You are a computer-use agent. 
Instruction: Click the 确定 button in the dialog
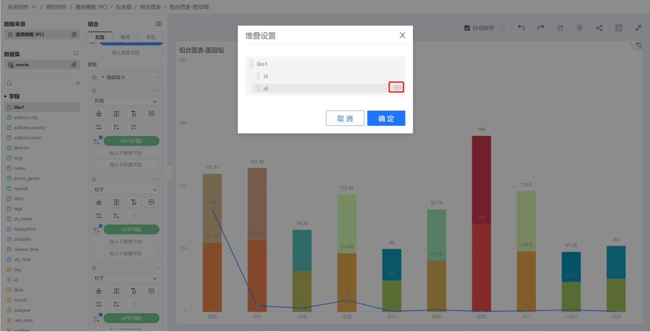(x=386, y=118)
